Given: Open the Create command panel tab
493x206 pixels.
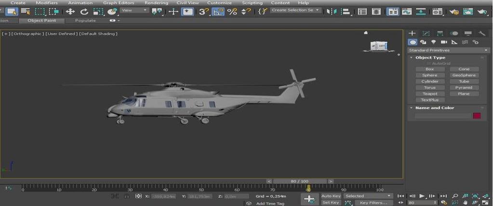Looking at the screenshot, I should point(412,33).
